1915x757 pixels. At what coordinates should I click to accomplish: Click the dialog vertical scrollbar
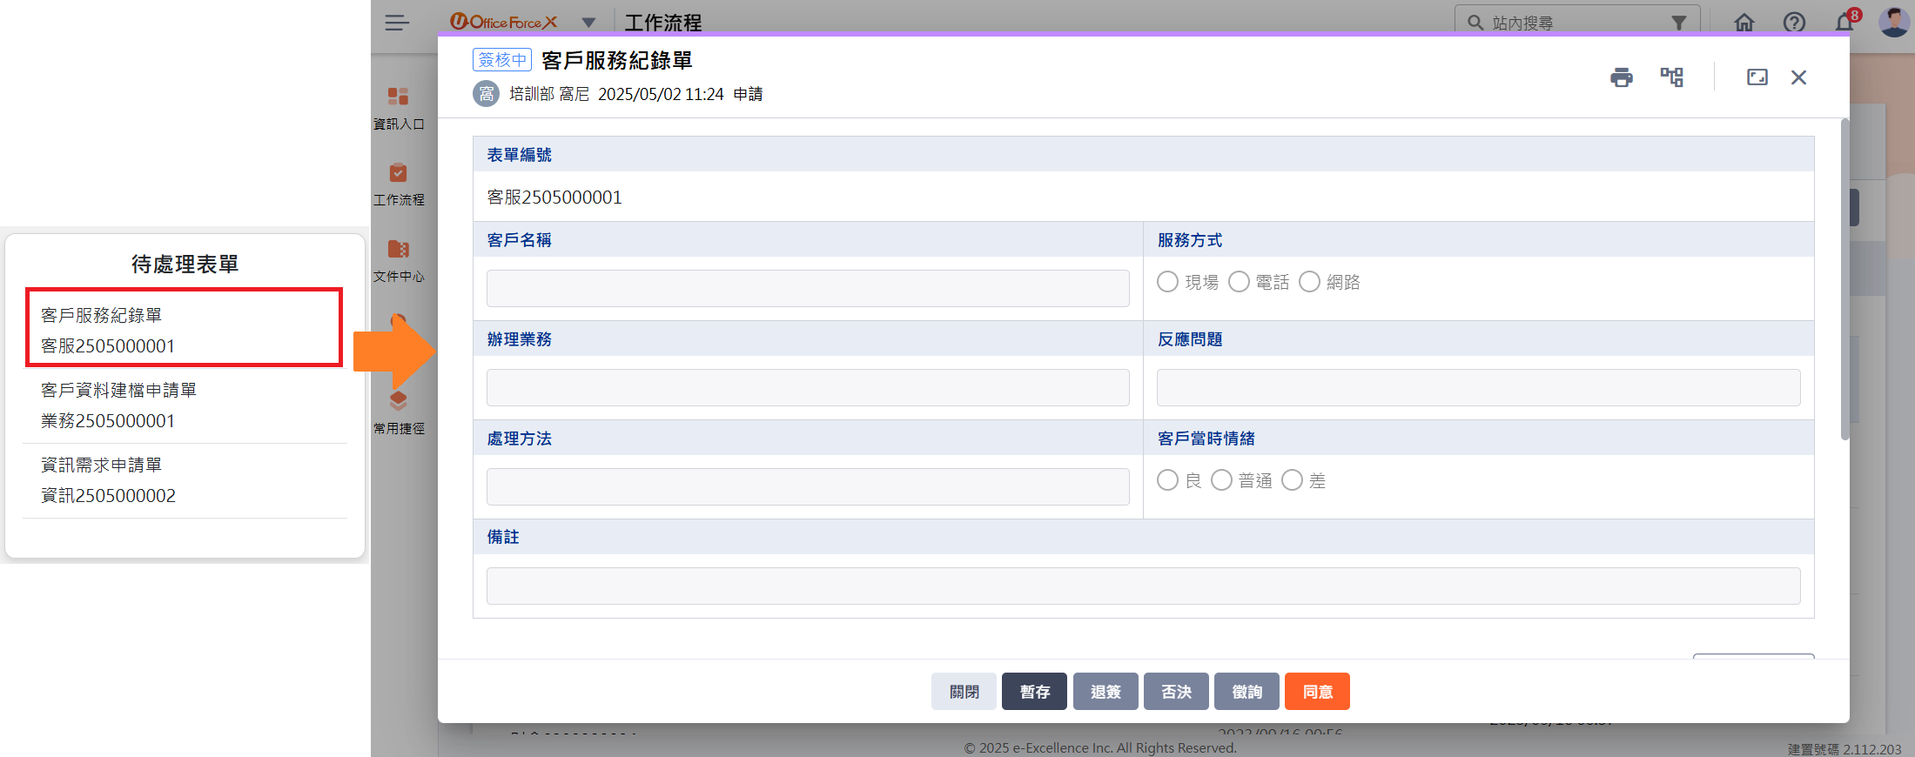coord(1844,278)
